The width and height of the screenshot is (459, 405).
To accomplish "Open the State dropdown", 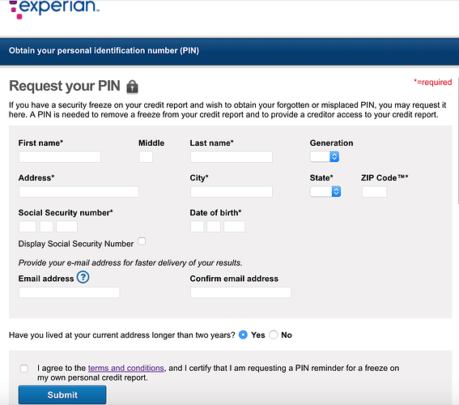I will pyautogui.click(x=325, y=191).
